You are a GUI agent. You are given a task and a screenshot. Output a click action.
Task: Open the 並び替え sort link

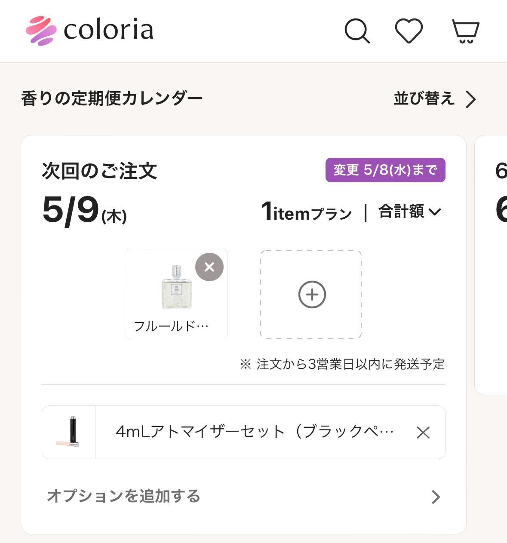pyautogui.click(x=424, y=99)
